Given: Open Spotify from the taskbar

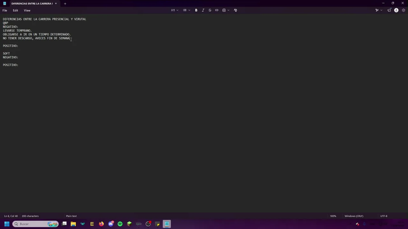Looking at the screenshot, I should 120,224.
